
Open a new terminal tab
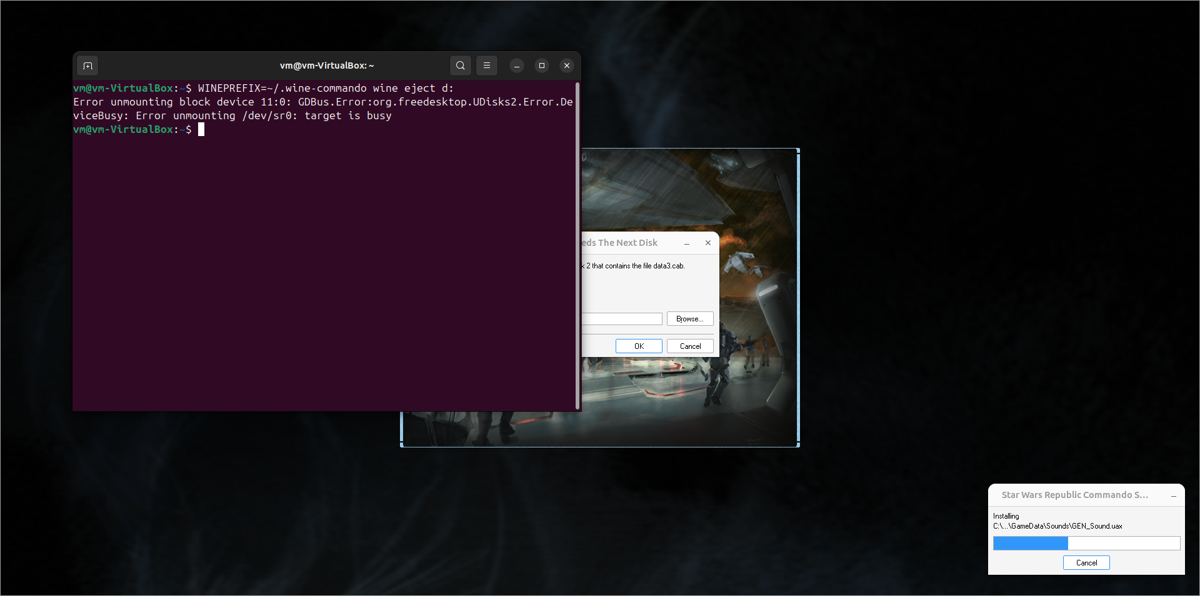[x=87, y=66]
